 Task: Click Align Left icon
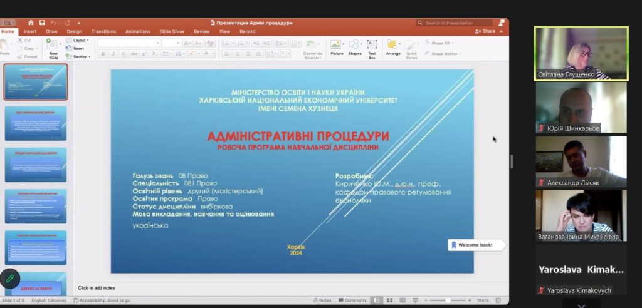tap(226, 54)
